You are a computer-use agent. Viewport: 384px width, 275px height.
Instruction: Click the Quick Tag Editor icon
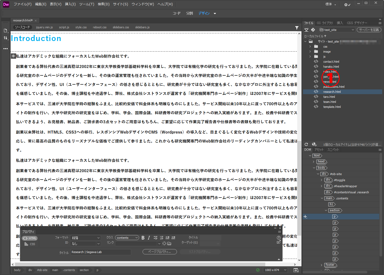278,242
